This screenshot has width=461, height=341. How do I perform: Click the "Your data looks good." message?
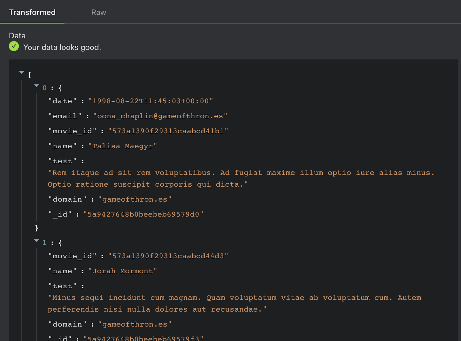click(62, 48)
